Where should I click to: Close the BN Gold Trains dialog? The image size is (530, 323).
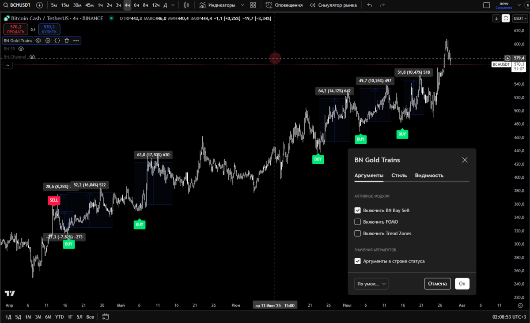click(465, 160)
